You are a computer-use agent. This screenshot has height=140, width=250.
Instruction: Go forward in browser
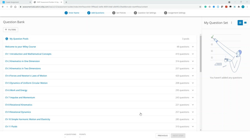[x=7, y=7]
